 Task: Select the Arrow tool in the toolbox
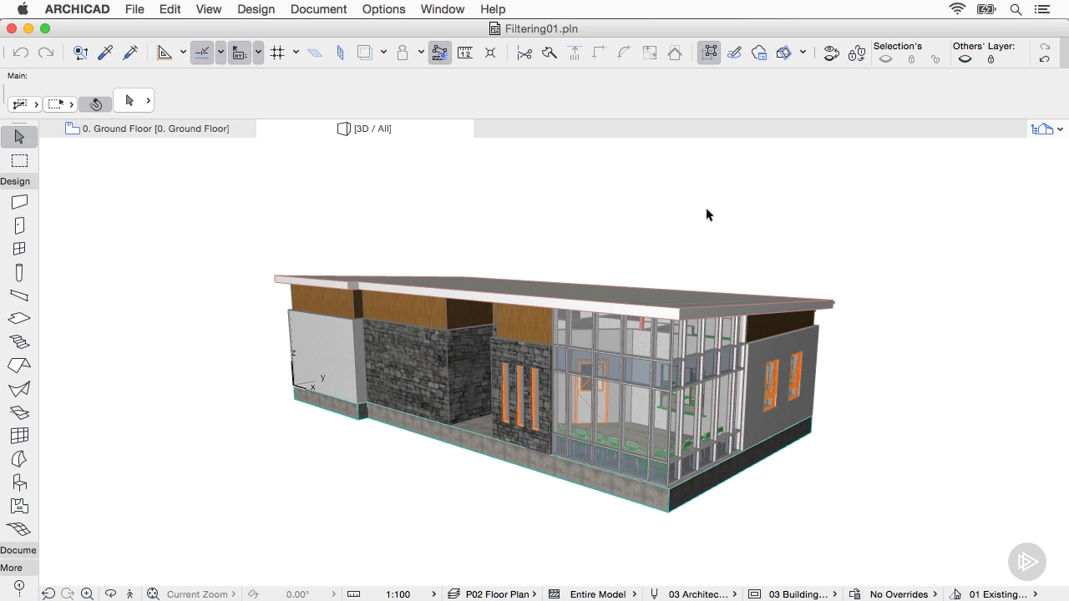point(19,137)
